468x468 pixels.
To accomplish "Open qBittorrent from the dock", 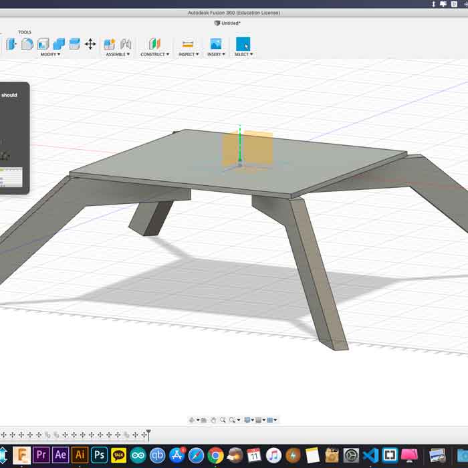I will coord(157,455).
